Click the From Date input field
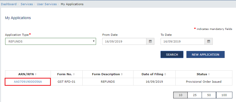Image resolution: width=236 pixels, height=102 pixels. tap(124, 41)
